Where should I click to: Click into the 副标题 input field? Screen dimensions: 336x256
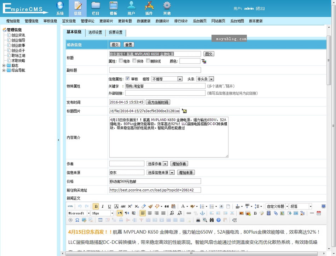[155, 70]
